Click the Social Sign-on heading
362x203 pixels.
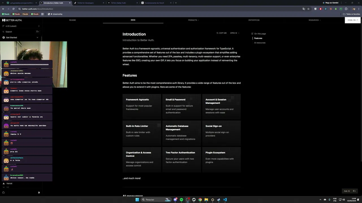[214, 126]
